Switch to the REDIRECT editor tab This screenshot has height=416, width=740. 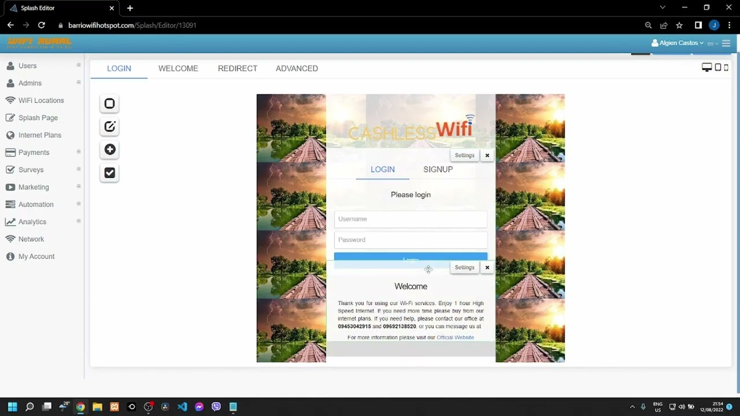[238, 68]
